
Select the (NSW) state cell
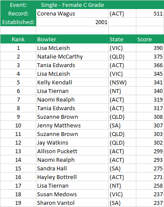click(x=122, y=82)
